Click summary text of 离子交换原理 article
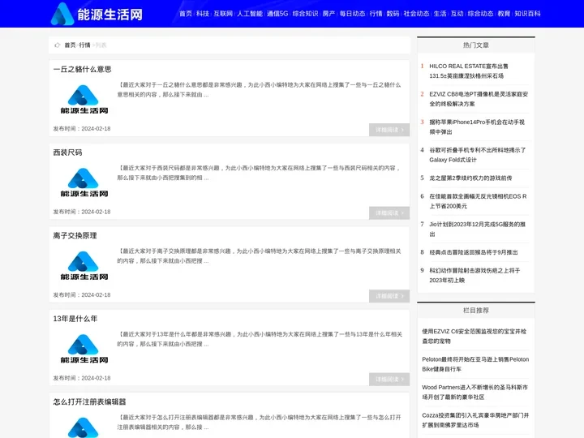584x438 pixels. pyautogui.click(x=260, y=255)
